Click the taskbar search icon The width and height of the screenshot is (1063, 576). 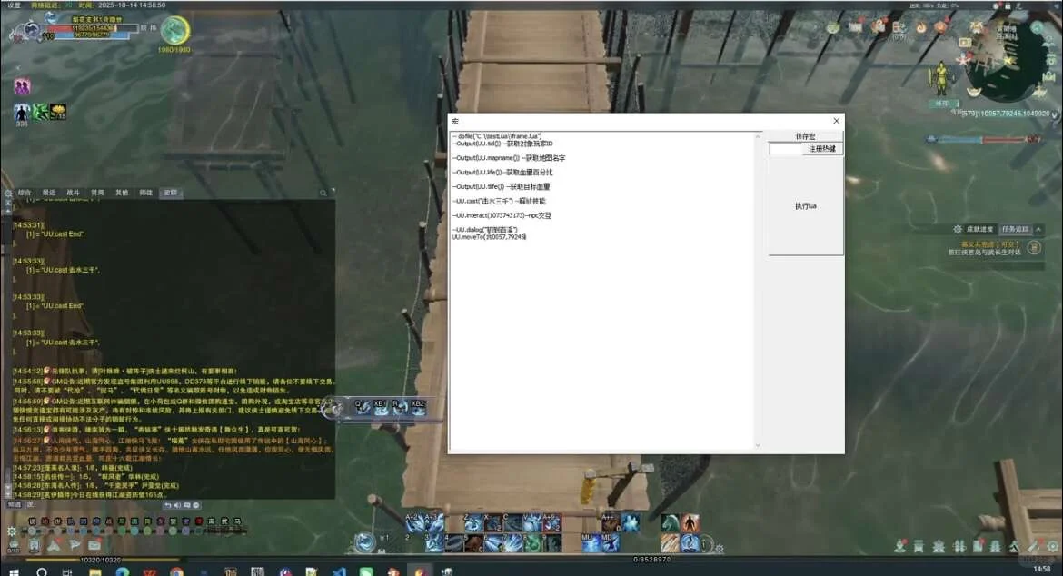42,572
